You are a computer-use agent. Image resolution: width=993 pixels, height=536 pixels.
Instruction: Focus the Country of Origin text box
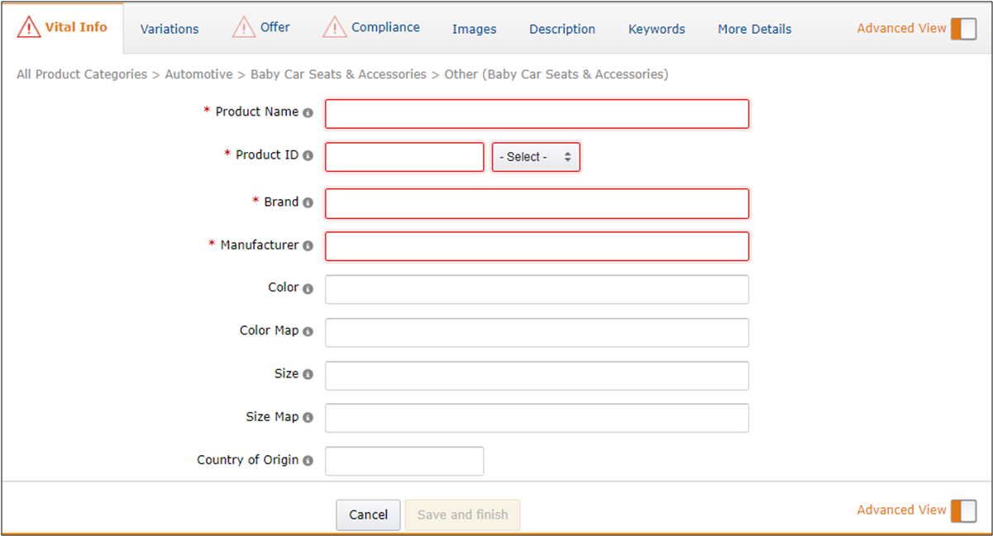pyautogui.click(x=404, y=461)
